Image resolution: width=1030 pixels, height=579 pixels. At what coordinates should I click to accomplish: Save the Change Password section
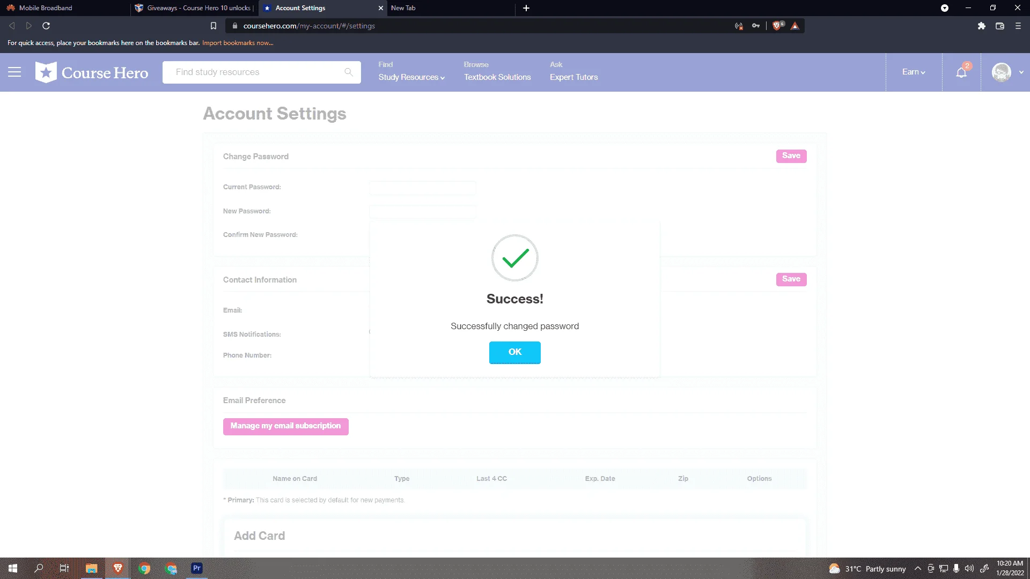pos(791,156)
